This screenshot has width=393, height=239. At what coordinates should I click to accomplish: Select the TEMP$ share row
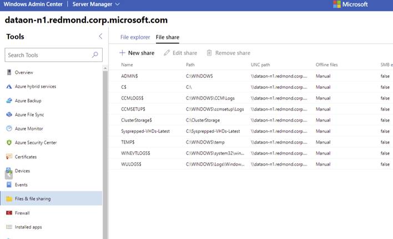[251, 142]
